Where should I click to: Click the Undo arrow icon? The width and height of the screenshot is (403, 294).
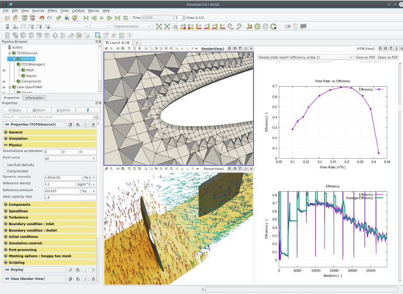(x=42, y=18)
